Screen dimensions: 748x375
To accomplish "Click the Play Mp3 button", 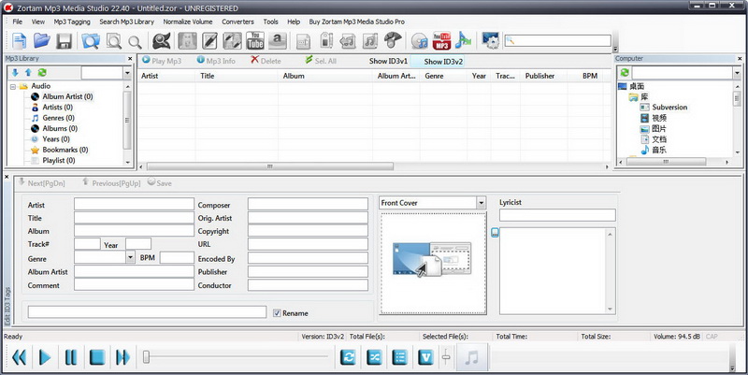I will pyautogui.click(x=162, y=61).
